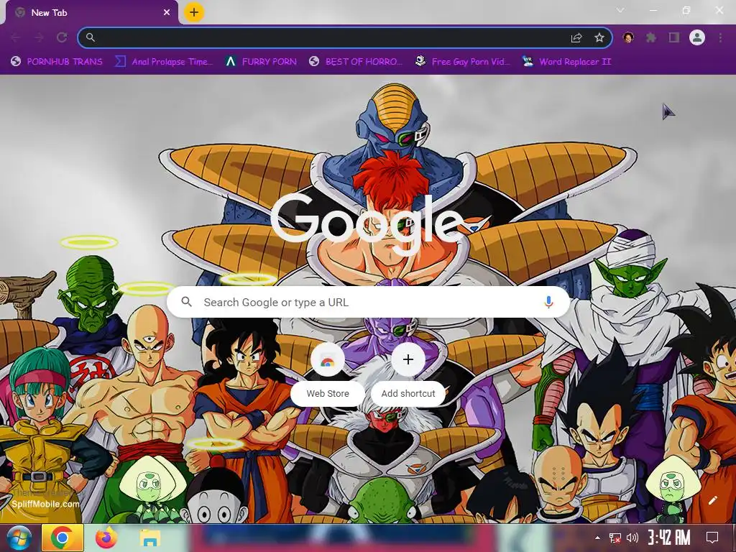Go back with the back arrow
The height and width of the screenshot is (552, 736).
point(16,37)
